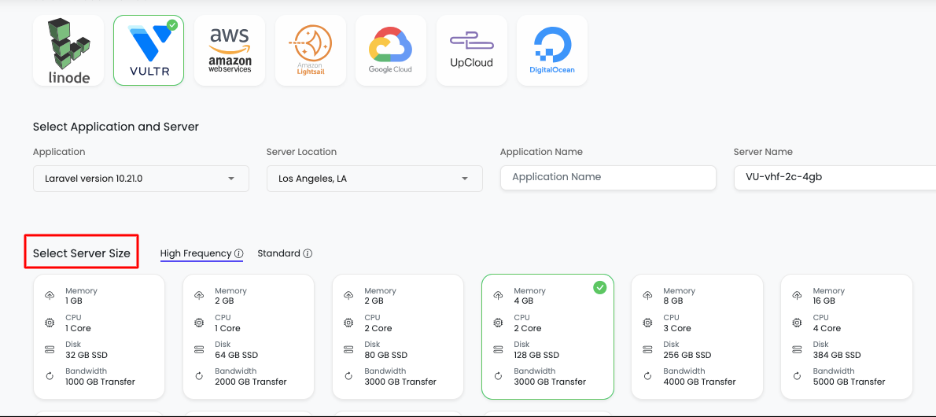Select the 1 GB memory 1 Core server size

[x=99, y=337]
